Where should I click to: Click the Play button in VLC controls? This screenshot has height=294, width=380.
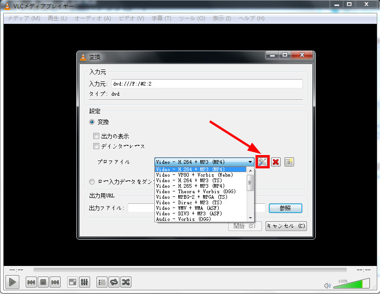point(12,282)
